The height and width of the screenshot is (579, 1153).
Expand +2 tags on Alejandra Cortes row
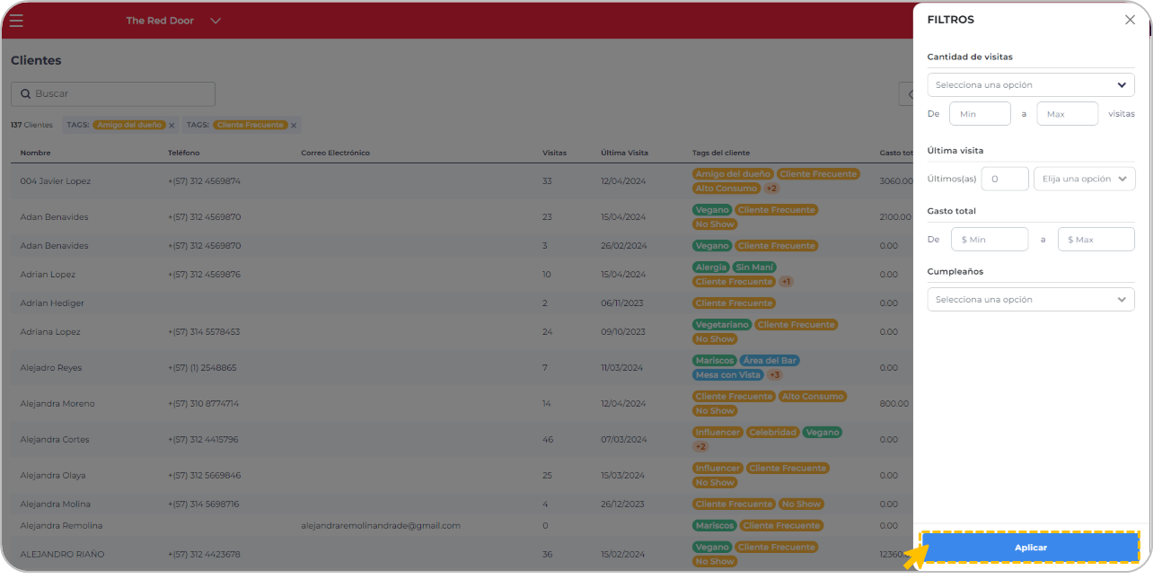(700, 447)
